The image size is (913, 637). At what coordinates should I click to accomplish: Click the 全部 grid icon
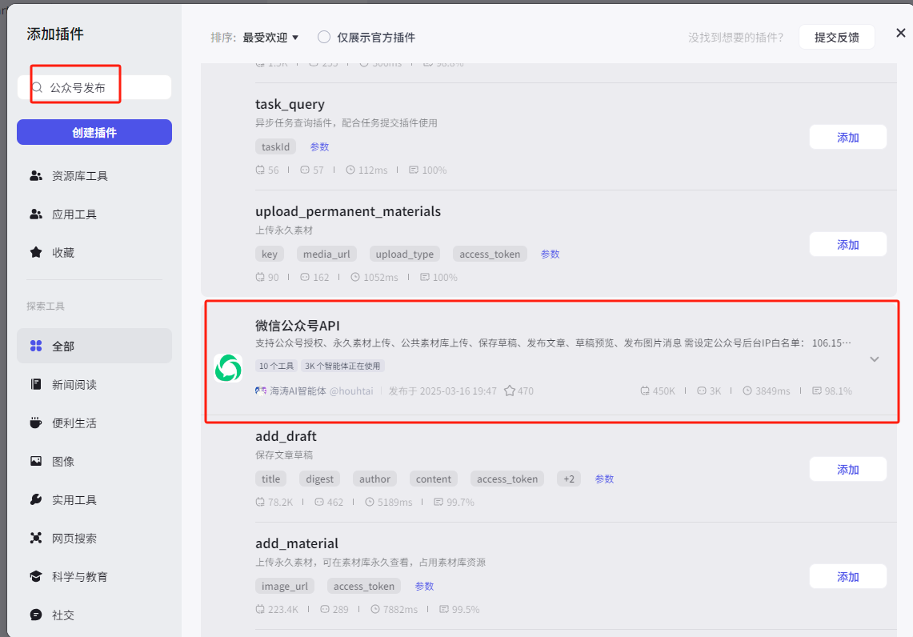tap(36, 346)
